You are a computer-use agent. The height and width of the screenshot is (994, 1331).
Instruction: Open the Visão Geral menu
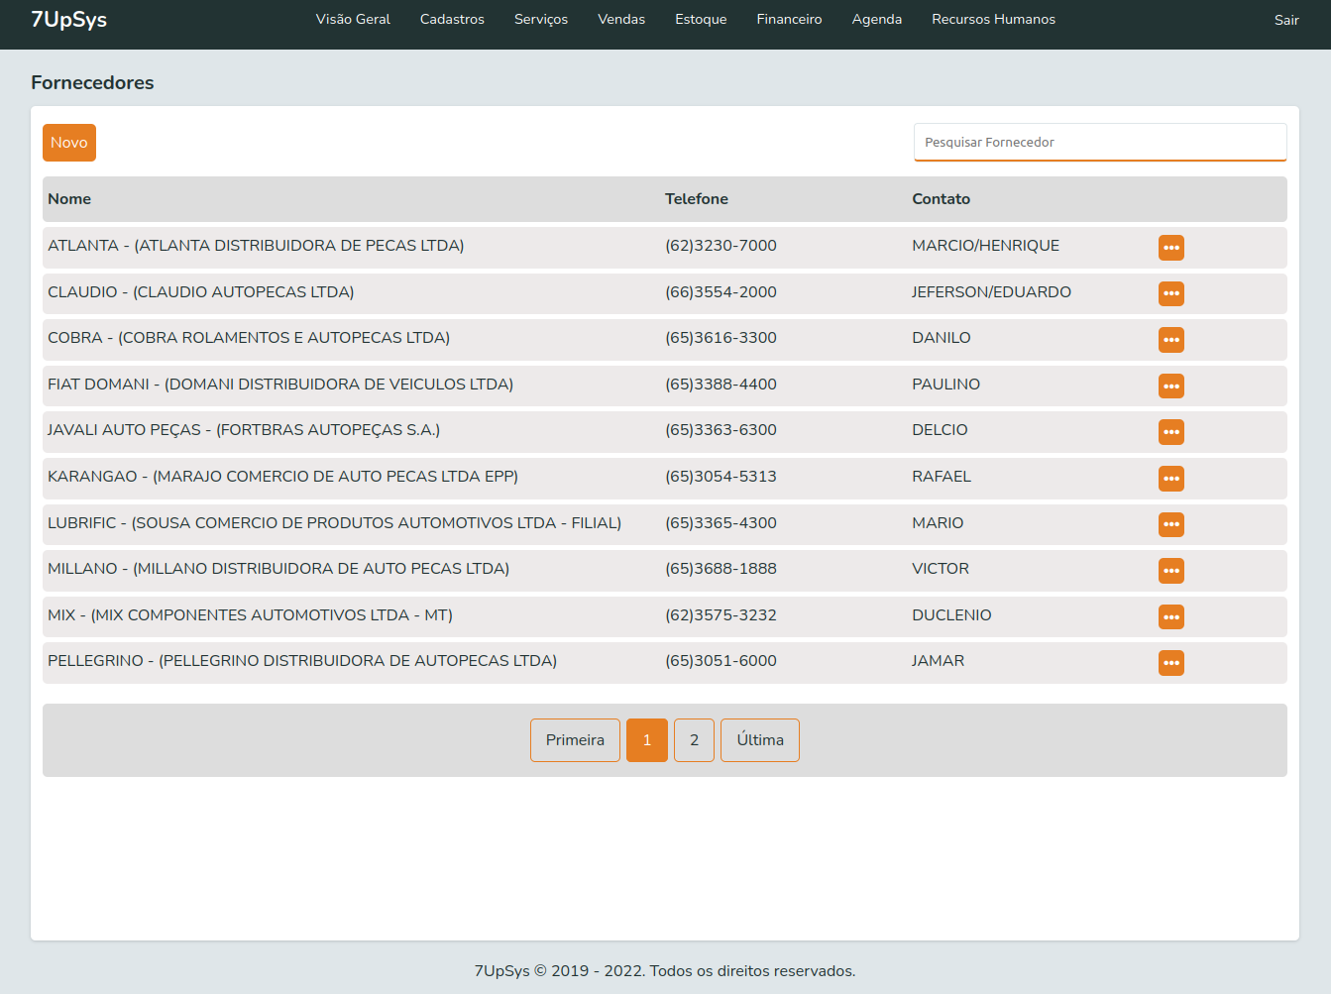[353, 19]
